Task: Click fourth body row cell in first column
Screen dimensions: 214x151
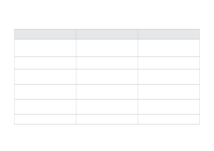Action: (x=45, y=92)
